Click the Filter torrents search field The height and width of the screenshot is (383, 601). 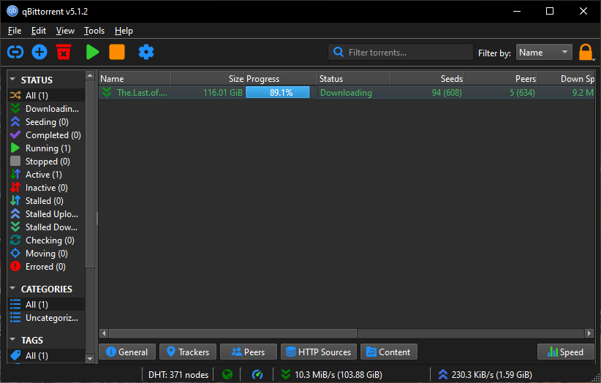tap(401, 52)
